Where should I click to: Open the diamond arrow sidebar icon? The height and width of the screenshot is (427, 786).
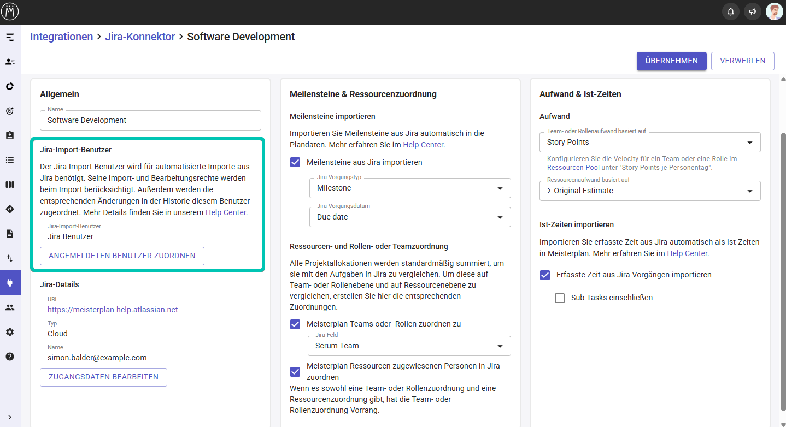click(x=10, y=209)
